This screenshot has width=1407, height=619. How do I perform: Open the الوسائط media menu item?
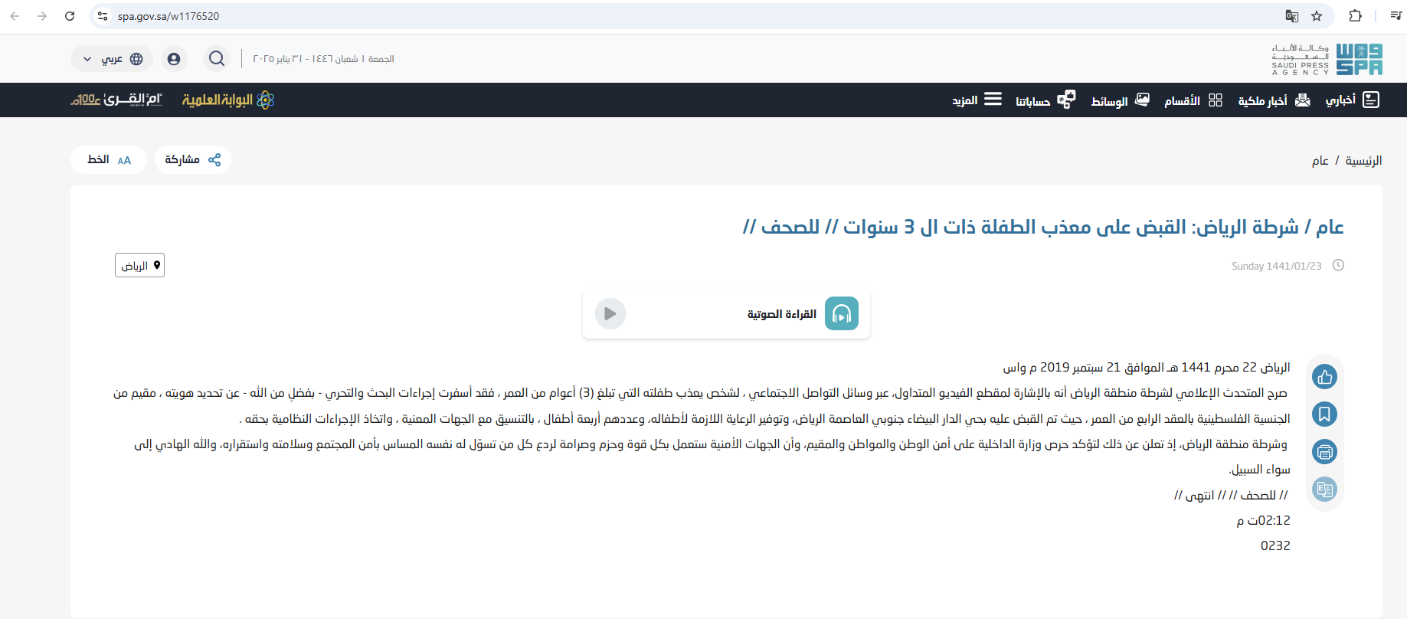point(1120,100)
